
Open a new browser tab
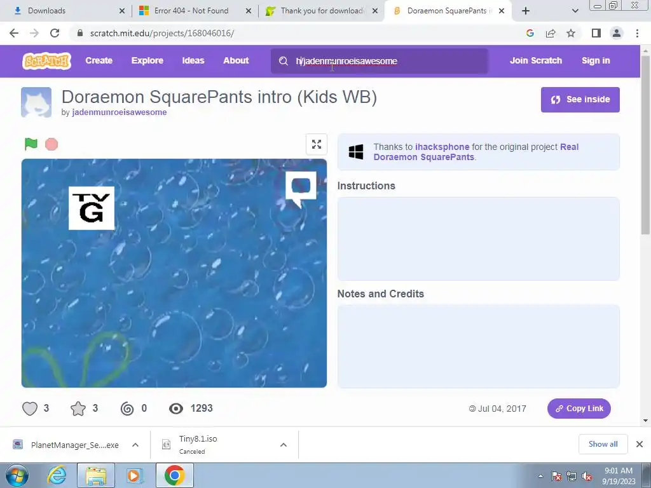click(x=526, y=11)
